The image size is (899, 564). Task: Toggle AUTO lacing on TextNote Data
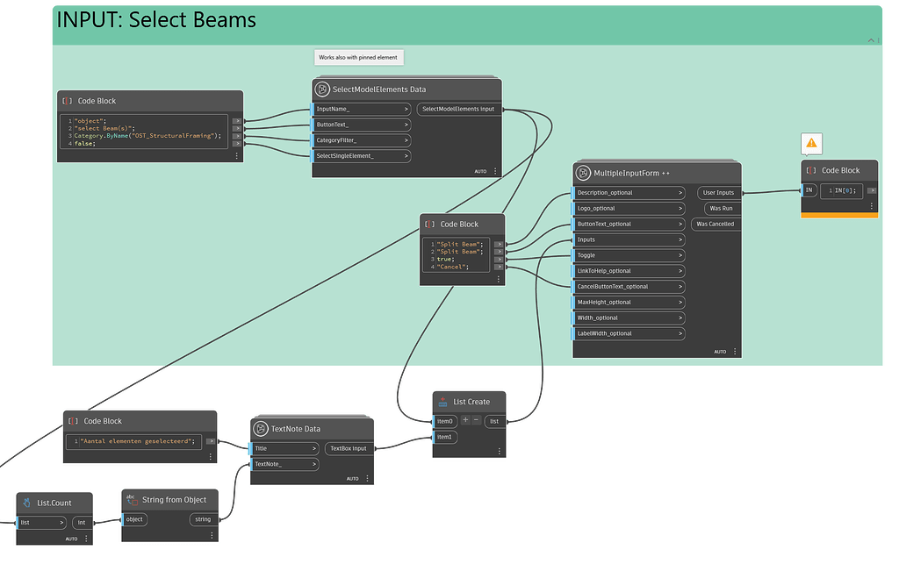352,478
